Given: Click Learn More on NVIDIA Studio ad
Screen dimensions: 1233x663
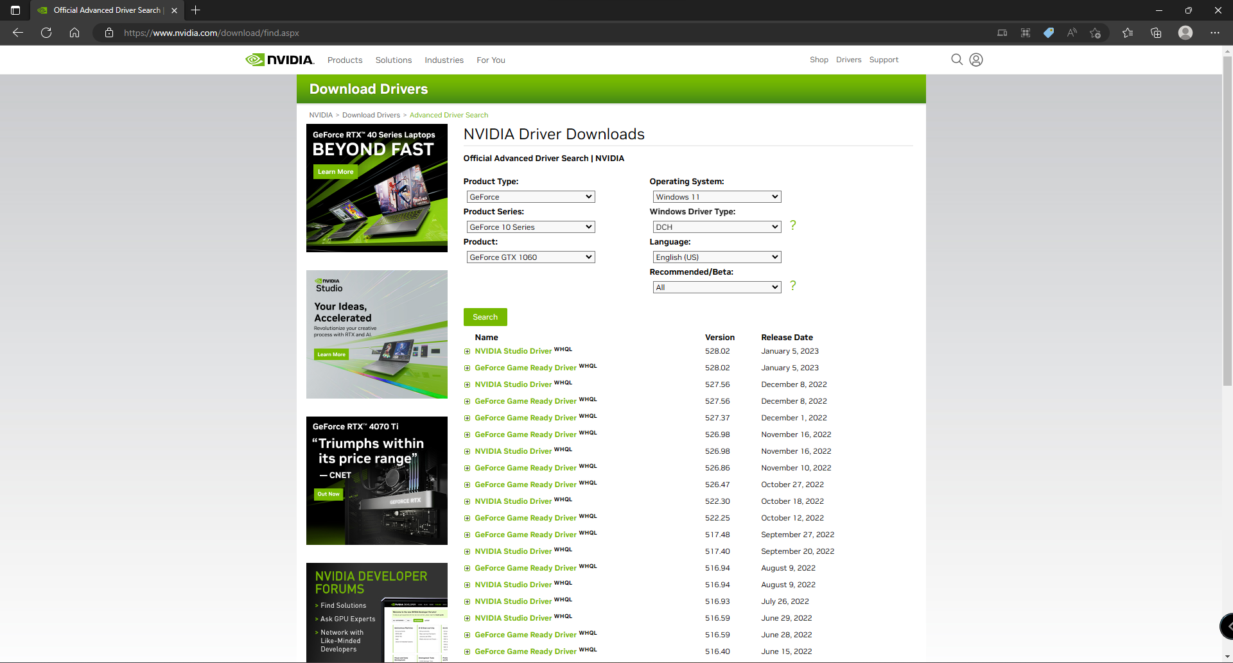Looking at the screenshot, I should pos(331,354).
